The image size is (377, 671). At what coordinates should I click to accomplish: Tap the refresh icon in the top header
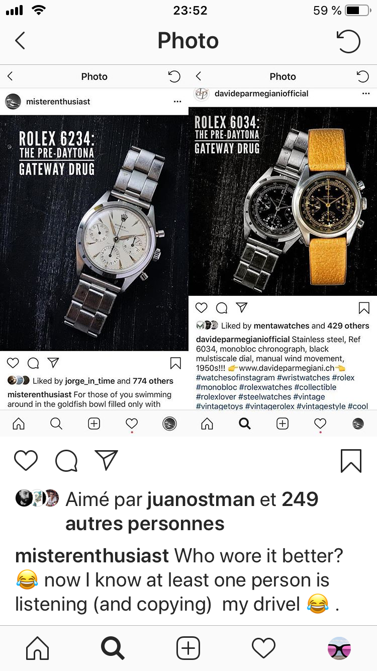(x=348, y=41)
